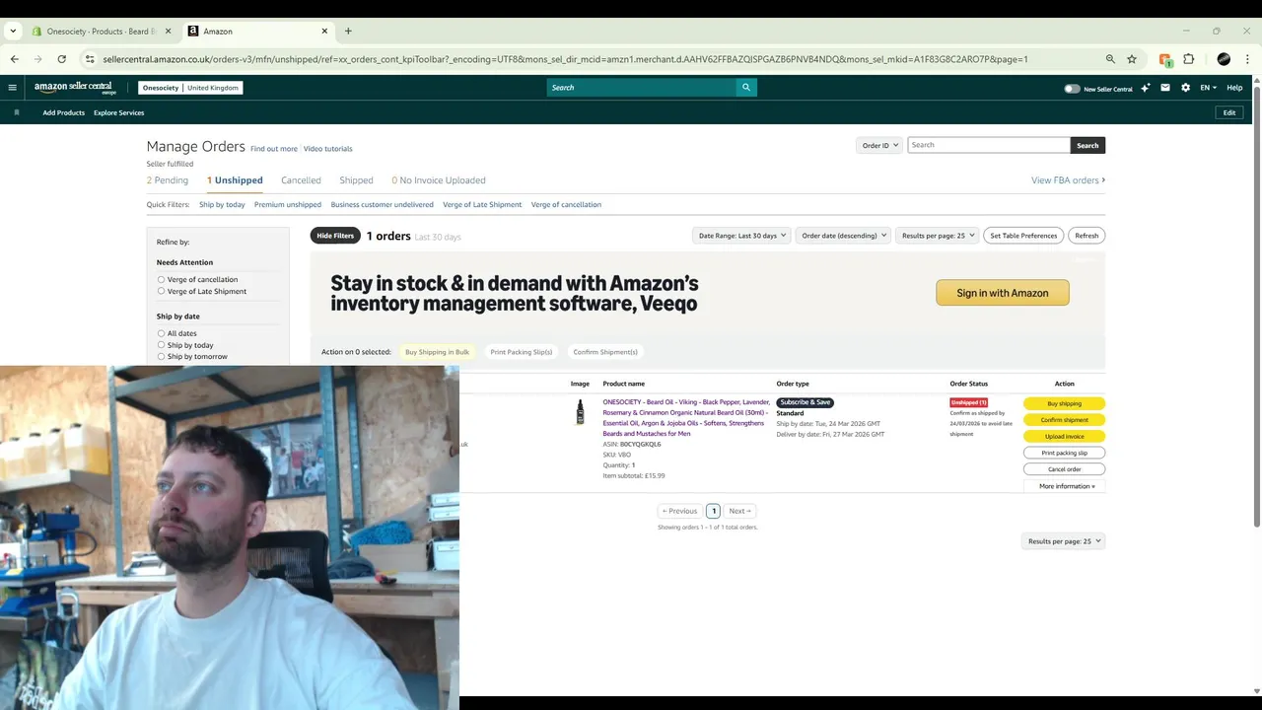Click the Amazon Seller Central logo
The image size is (1262, 710).
tap(75, 88)
